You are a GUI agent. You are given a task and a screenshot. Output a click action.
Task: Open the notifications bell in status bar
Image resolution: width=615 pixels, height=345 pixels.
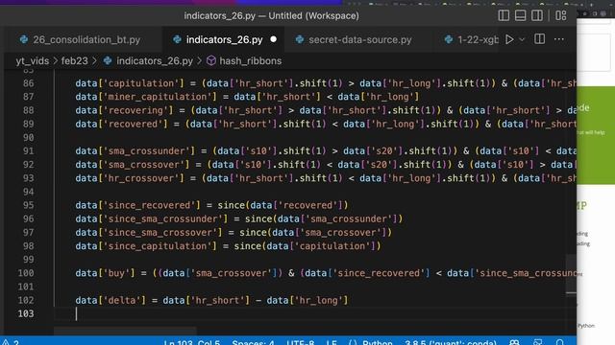coord(560,342)
